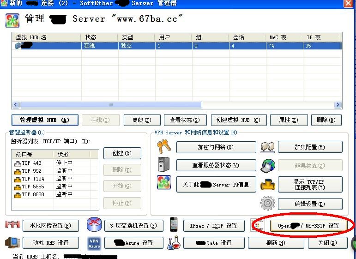Select the TCP 443 listener row
This screenshot has width=356, height=259.
[31, 163]
